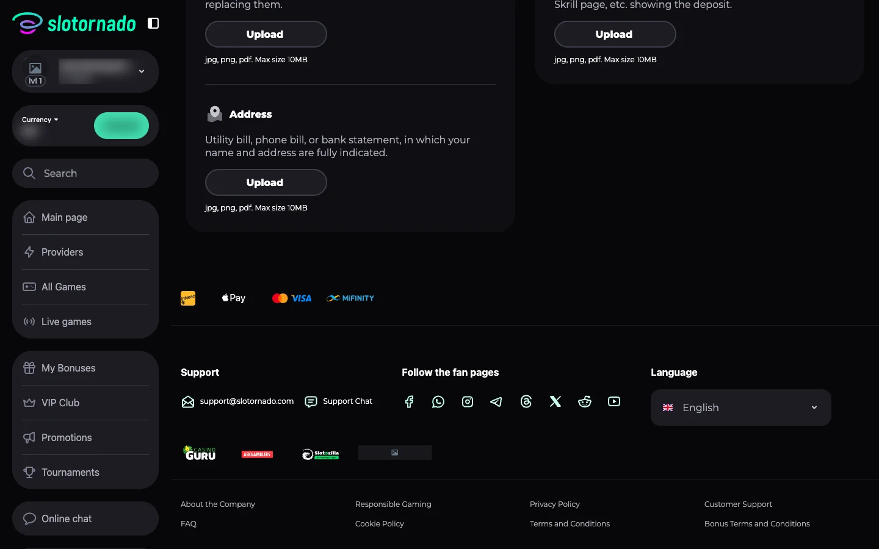Upload the Address verification document
Screen dimensions: 879x549
pyautogui.click(x=266, y=182)
